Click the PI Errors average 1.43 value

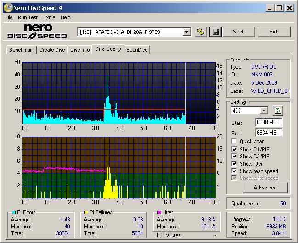65,220
